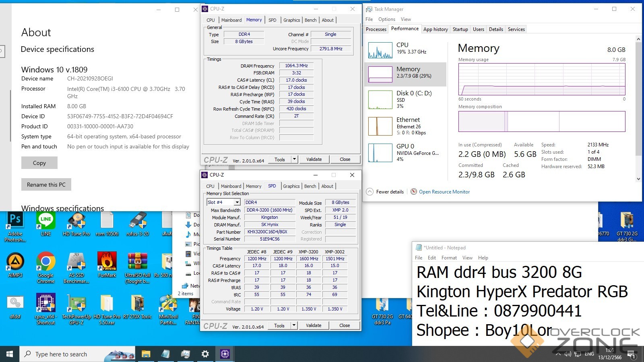
Task: Open App history tab in Task Manager
Action: 436,29
